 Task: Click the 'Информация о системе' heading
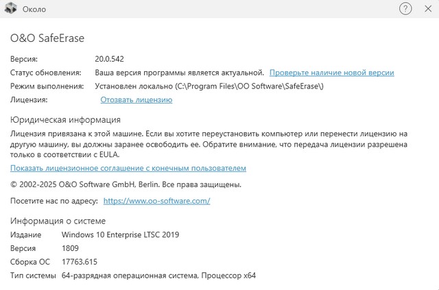point(58,221)
